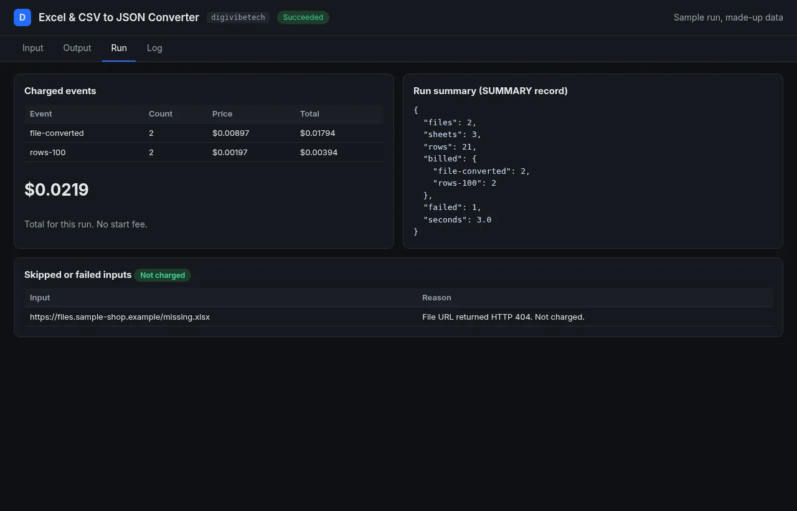Click the $0.00197 price cell

230,153
